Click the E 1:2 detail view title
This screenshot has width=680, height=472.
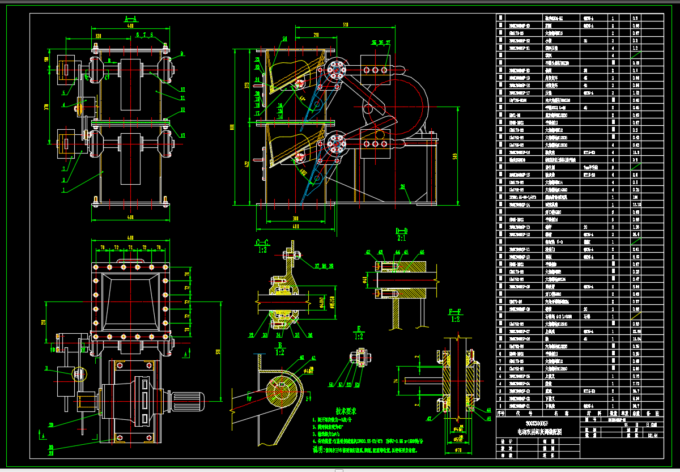click(359, 332)
